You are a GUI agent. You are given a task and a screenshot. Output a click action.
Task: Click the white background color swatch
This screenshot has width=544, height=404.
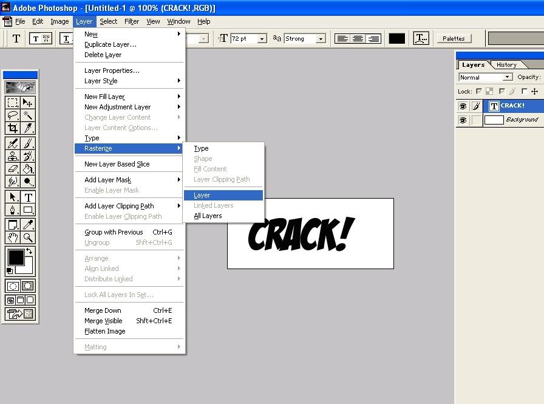click(x=28, y=269)
